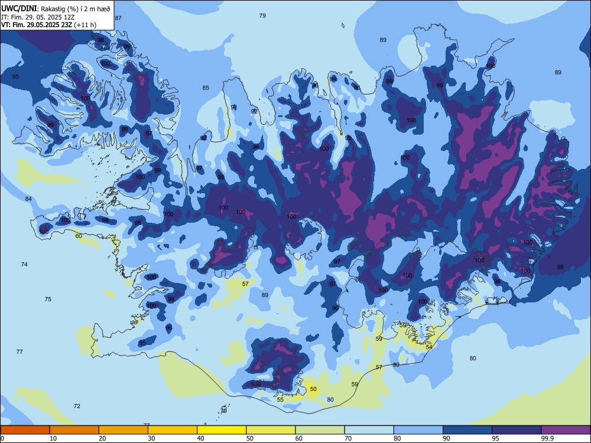Screen dimensions: 591x443
Task: Click the legend tick label 70
Action: tap(348, 438)
